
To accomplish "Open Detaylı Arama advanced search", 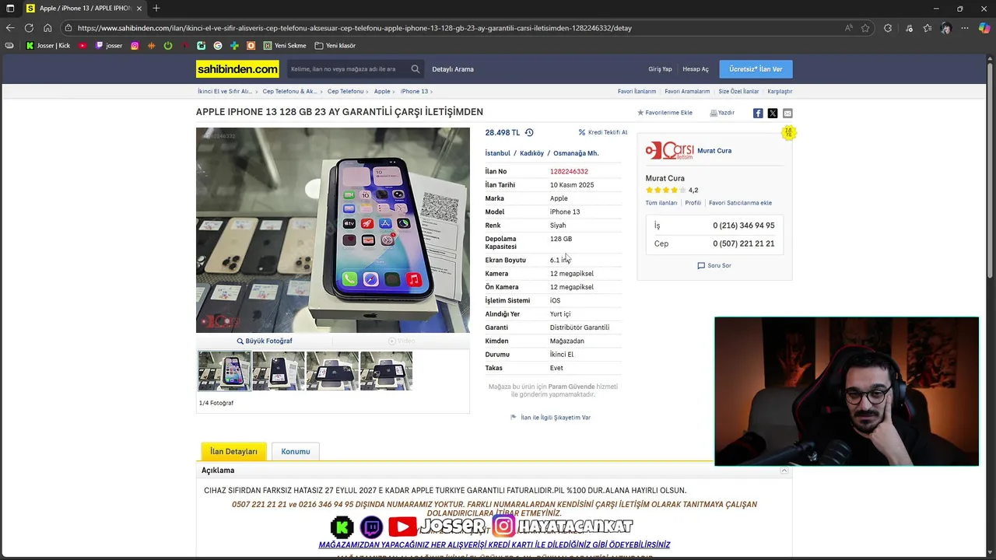I will click(453, 69).
